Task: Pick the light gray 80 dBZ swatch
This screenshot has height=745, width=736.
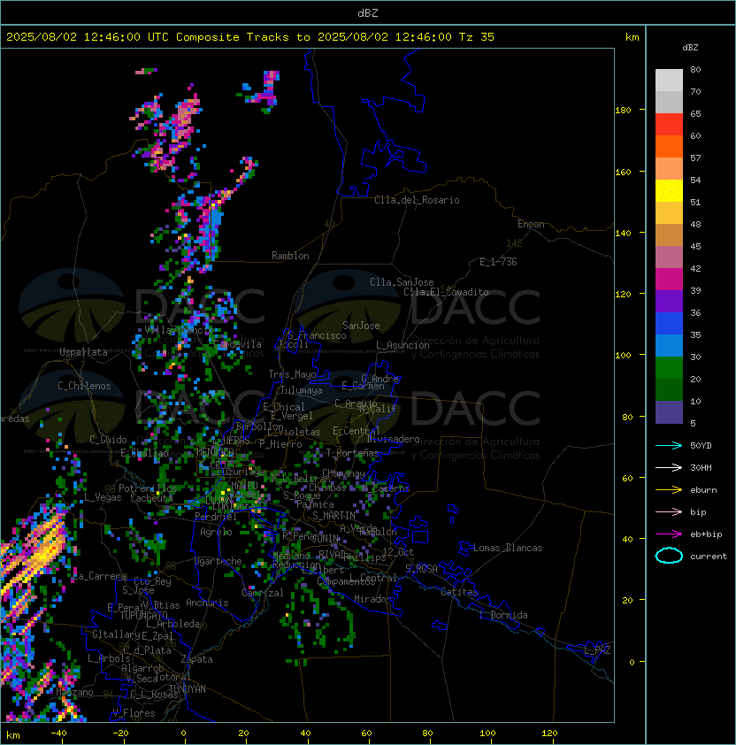Action: [669, 80]
